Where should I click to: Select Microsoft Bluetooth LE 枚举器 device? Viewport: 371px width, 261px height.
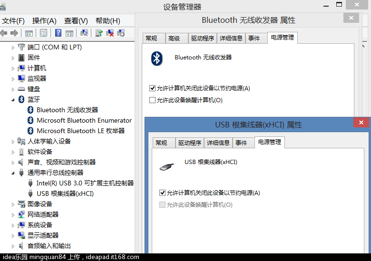(81, 131)
